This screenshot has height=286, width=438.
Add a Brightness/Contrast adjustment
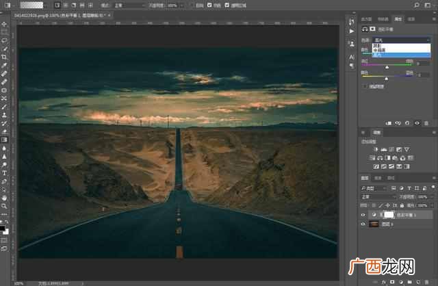tap(376, 149)
